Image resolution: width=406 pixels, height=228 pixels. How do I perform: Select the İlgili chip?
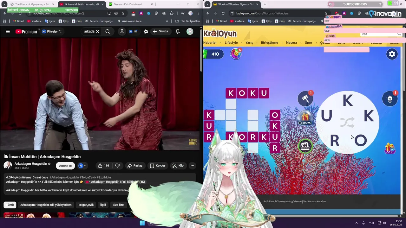pyautogui.click(x=103, y=205)
